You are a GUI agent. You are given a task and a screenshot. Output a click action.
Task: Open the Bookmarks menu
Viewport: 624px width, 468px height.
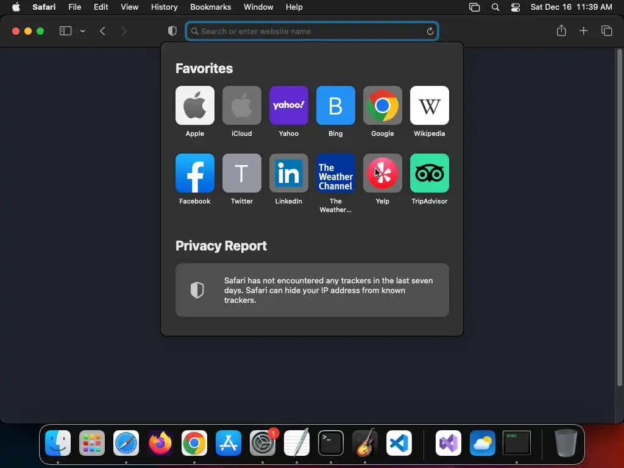click(x=210, y=7)
